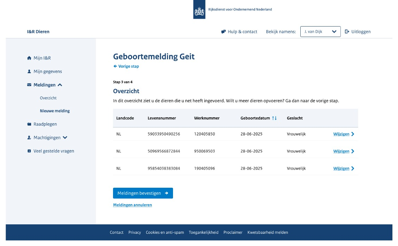
Task: Click the chevron after Wijzigen for animal 95854038383084
Action: tap(353, 169)
